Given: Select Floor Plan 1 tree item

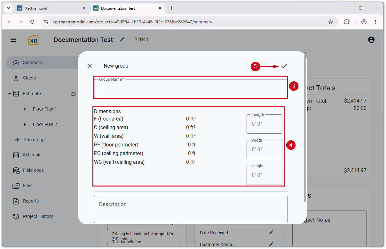Looking at the screenshot, I should (45, 109).
